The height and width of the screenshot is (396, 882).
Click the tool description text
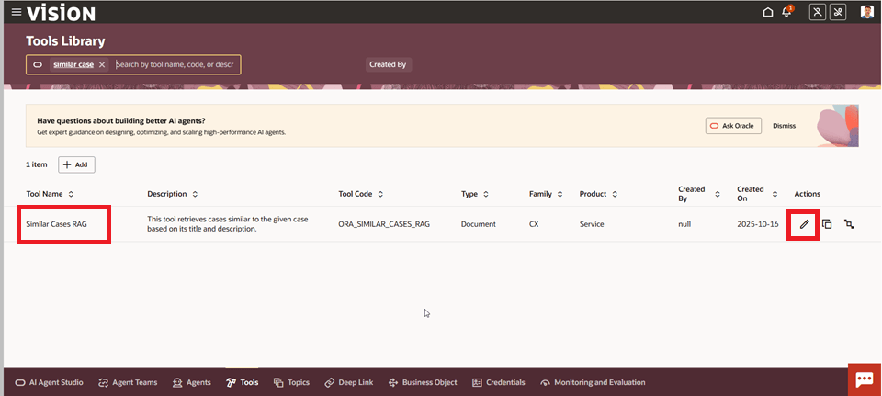pos(227,224)
